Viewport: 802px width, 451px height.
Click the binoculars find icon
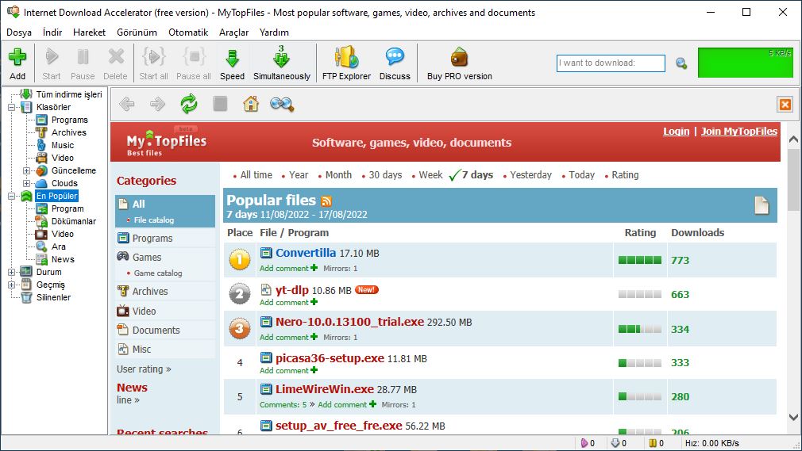pyautogui.click(x=282, y=104)
